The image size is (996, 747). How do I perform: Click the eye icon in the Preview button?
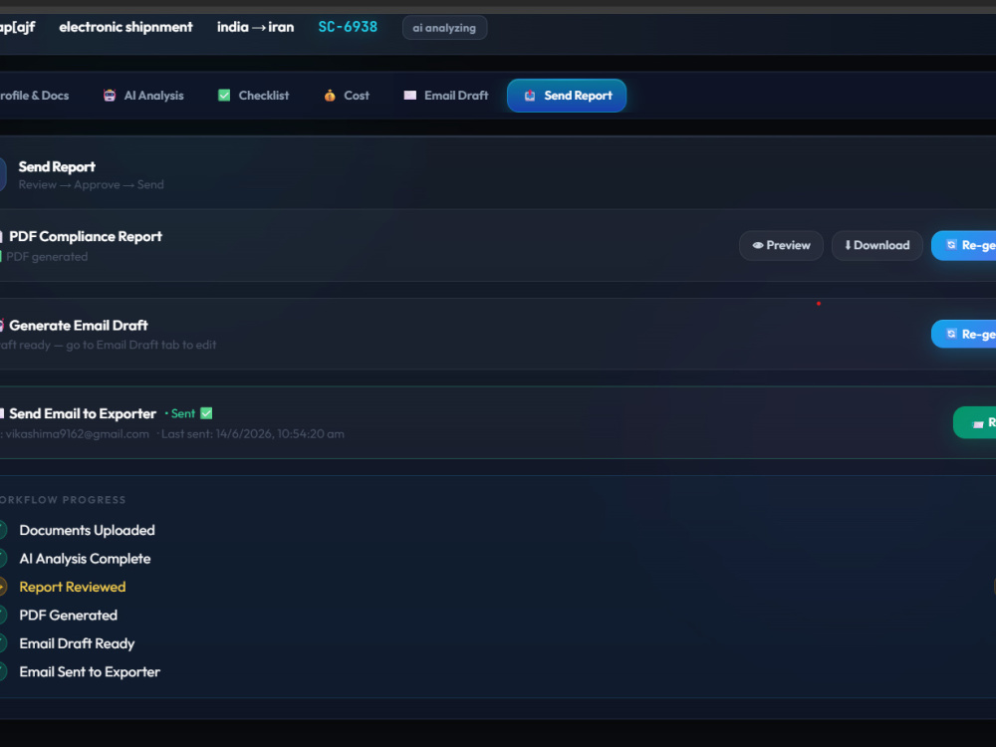point(758,245)
